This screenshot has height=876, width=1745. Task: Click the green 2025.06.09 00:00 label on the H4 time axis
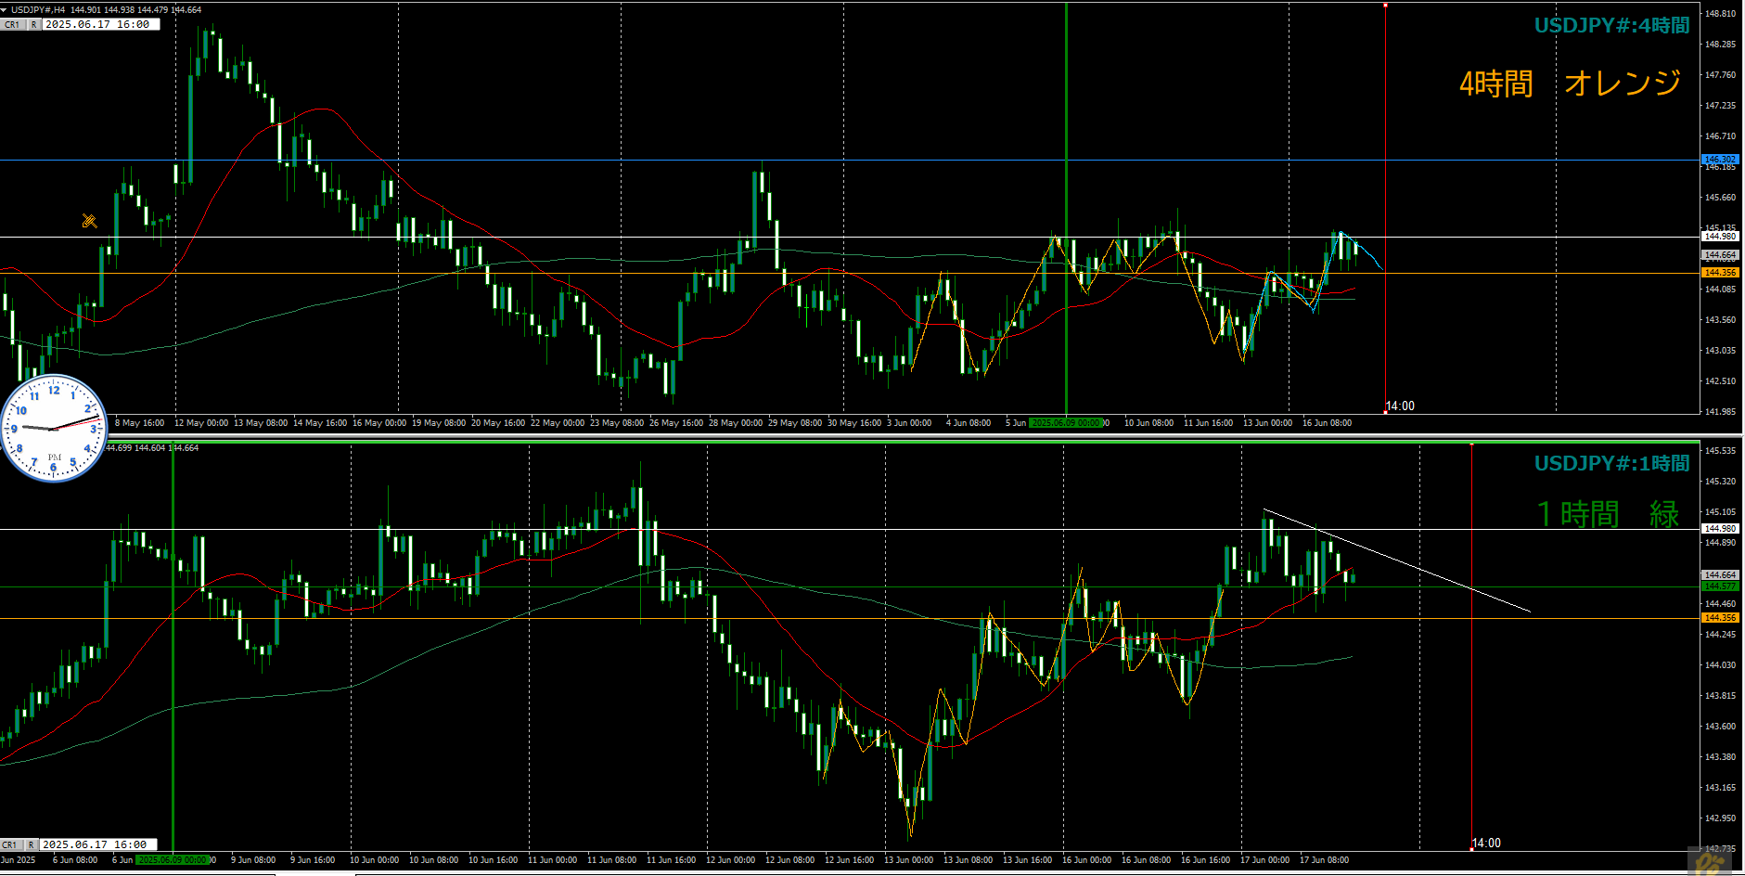tap(1065, 423)
